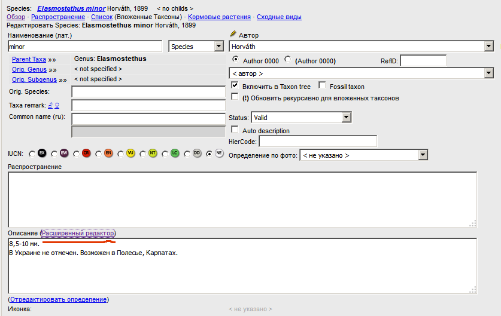
Task: Open the Расширенный редактор link
Action: 78,232
